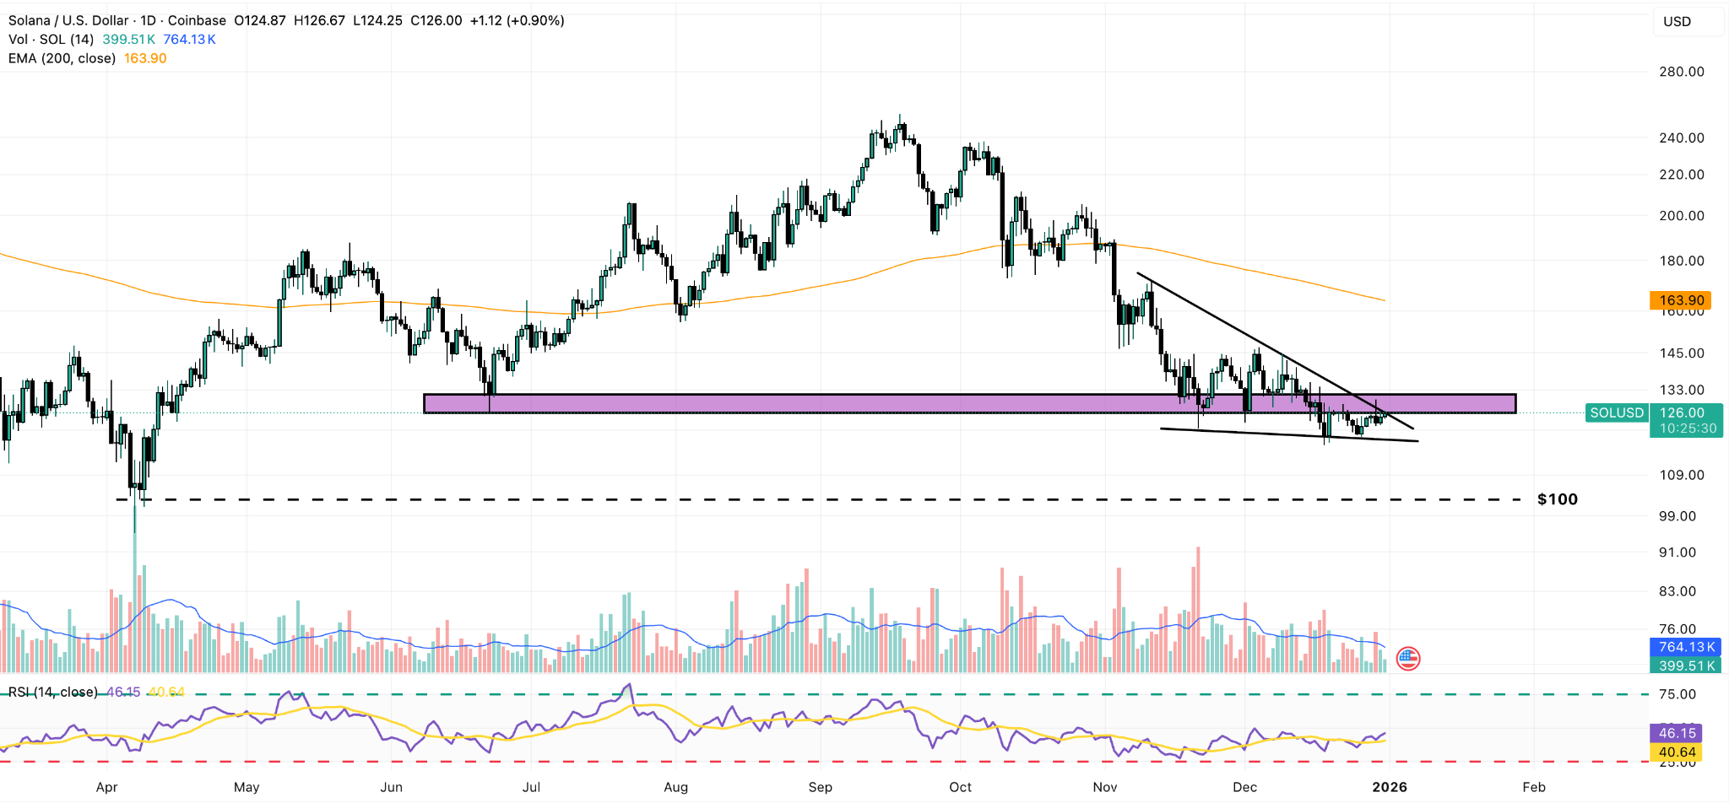Click the Feb date axis label
1729x803 pixels.
pyautogui.click(x=1534, y=787)
